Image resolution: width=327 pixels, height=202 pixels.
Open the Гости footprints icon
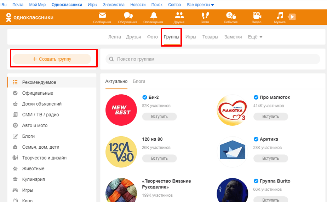pos(205,16)
